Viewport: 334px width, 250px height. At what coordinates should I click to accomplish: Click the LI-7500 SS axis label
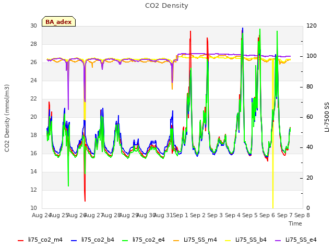(327, 117)
